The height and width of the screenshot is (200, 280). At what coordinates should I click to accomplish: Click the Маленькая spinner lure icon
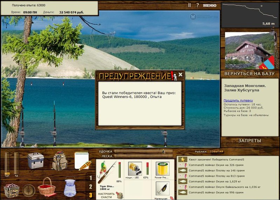pyautogui.click(x=162, y=189)
